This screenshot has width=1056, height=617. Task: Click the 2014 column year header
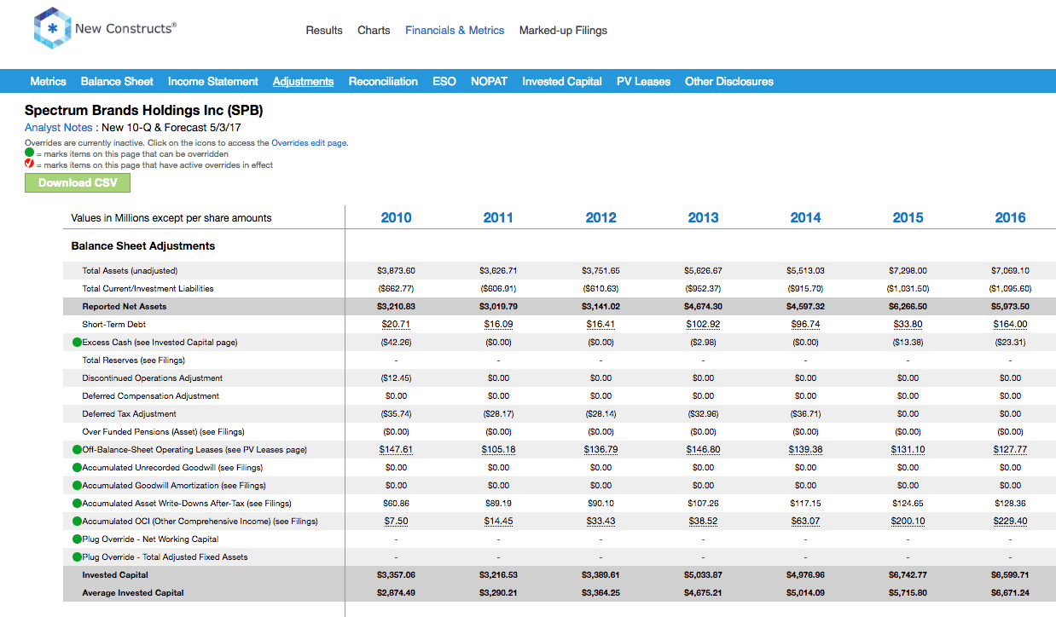(x=805, y=217)
